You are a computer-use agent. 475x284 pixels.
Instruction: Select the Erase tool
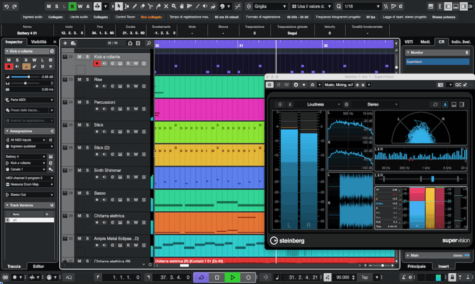[142, 6]
